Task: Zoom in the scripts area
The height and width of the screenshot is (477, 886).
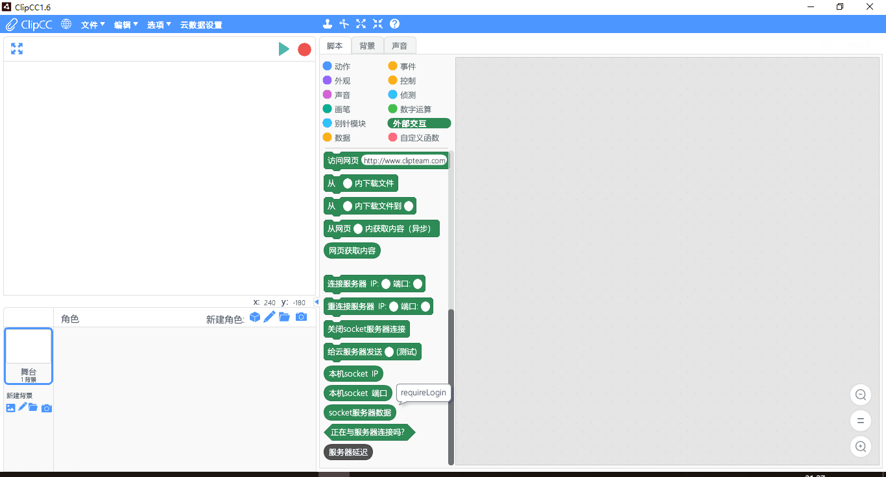Action: (861, 447)
